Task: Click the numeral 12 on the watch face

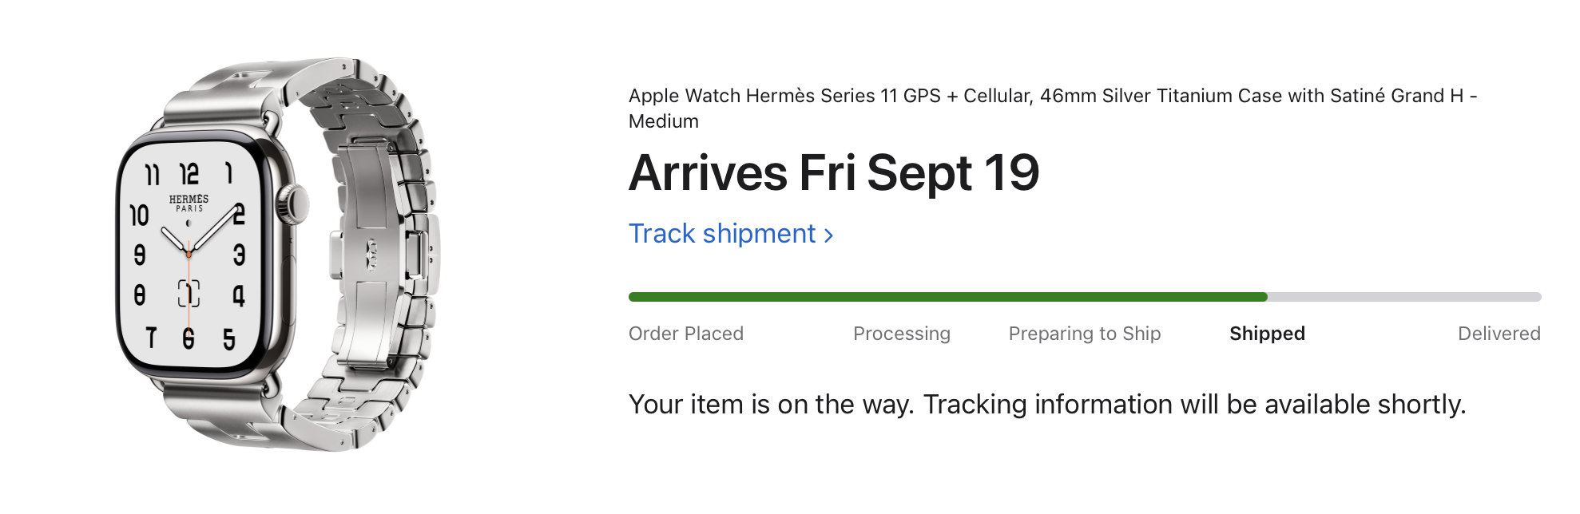Action: (x=189, y=174)
